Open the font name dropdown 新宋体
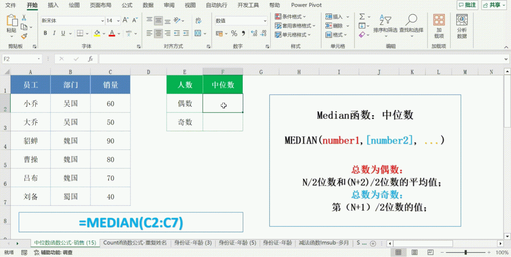 102,20
